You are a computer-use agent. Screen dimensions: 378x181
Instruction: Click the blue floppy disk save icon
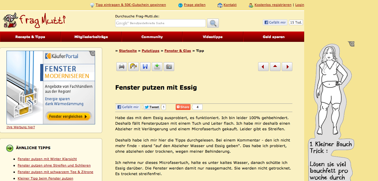point(145,67)
